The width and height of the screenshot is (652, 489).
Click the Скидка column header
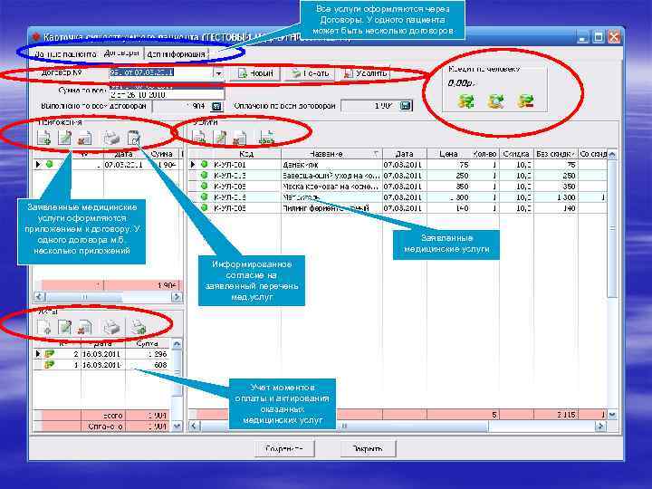click(516, 154)
